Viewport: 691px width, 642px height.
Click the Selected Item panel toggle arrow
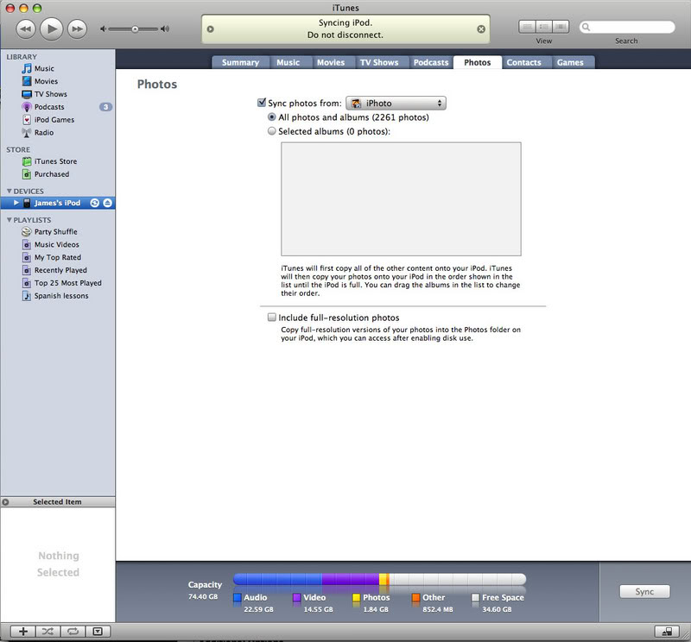[x=6, y=502]
